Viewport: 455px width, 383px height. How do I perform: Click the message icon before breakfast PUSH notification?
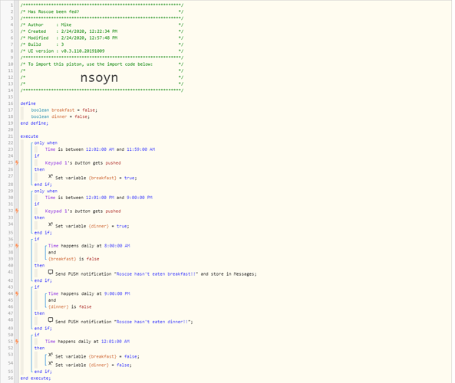51,272
